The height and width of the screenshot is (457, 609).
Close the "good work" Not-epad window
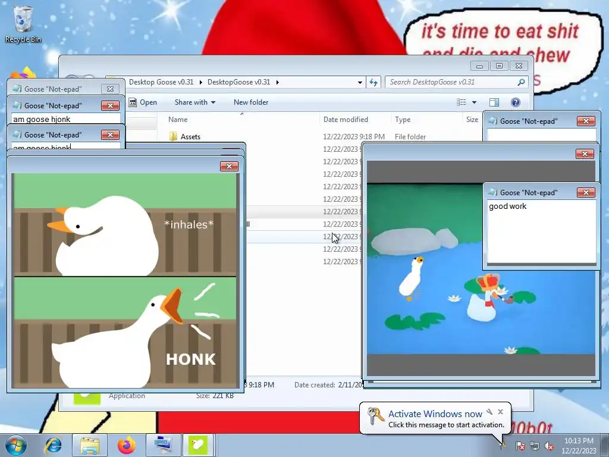[586, 192]
